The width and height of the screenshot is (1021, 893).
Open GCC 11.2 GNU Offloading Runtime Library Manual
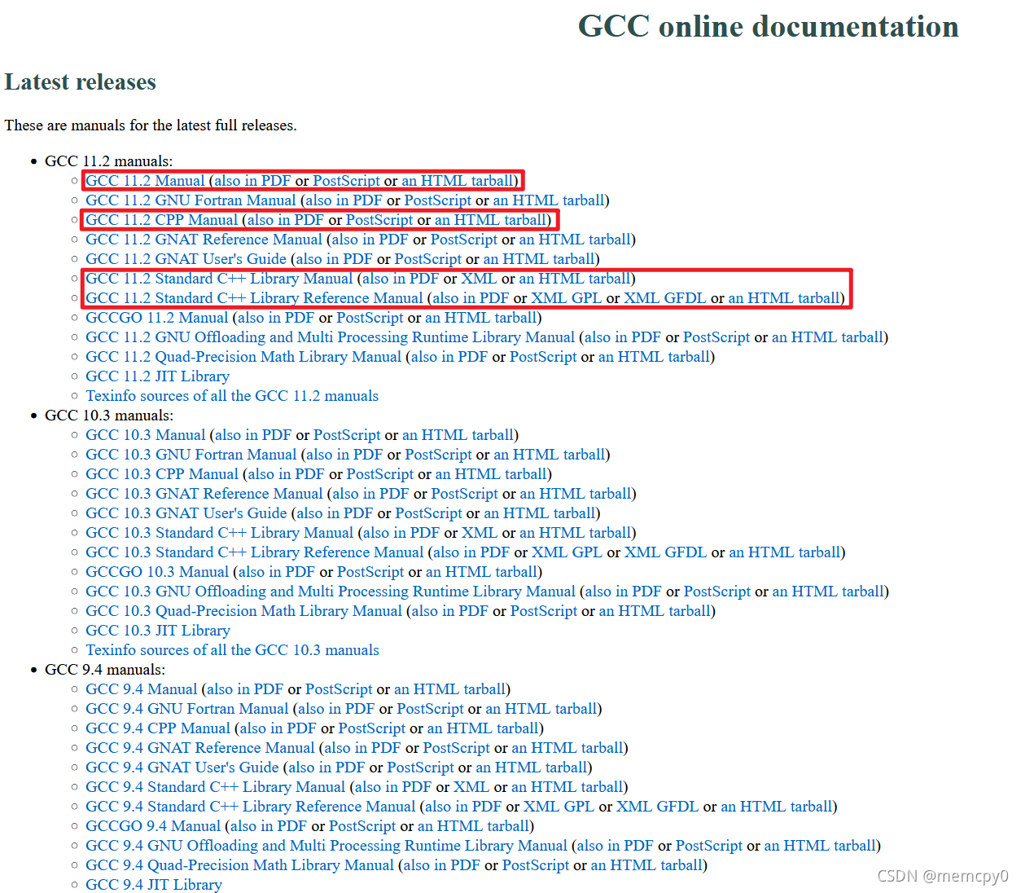330,337
